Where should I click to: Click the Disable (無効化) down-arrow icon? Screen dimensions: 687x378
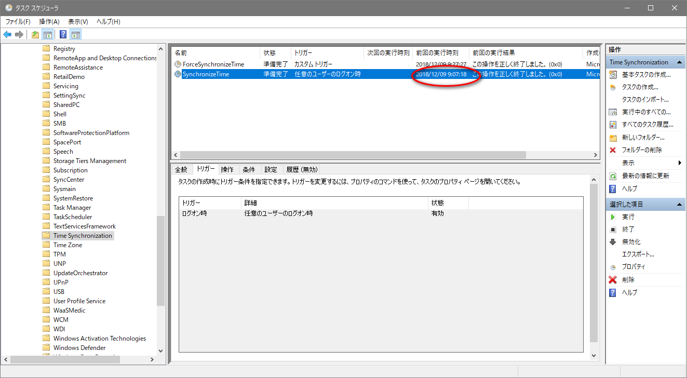613,242
